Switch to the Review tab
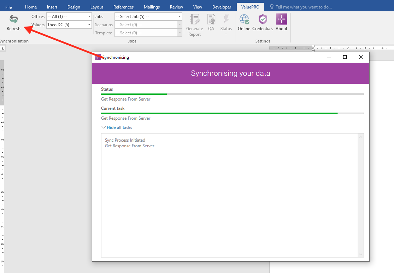The height and width of the screenshot is (273, 394). point(176,7)
